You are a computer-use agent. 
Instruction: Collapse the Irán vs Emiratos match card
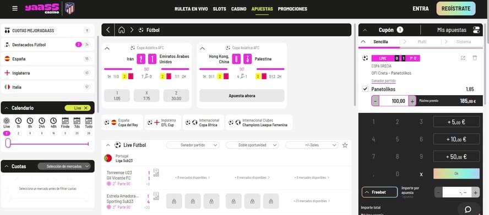point(107,48)
